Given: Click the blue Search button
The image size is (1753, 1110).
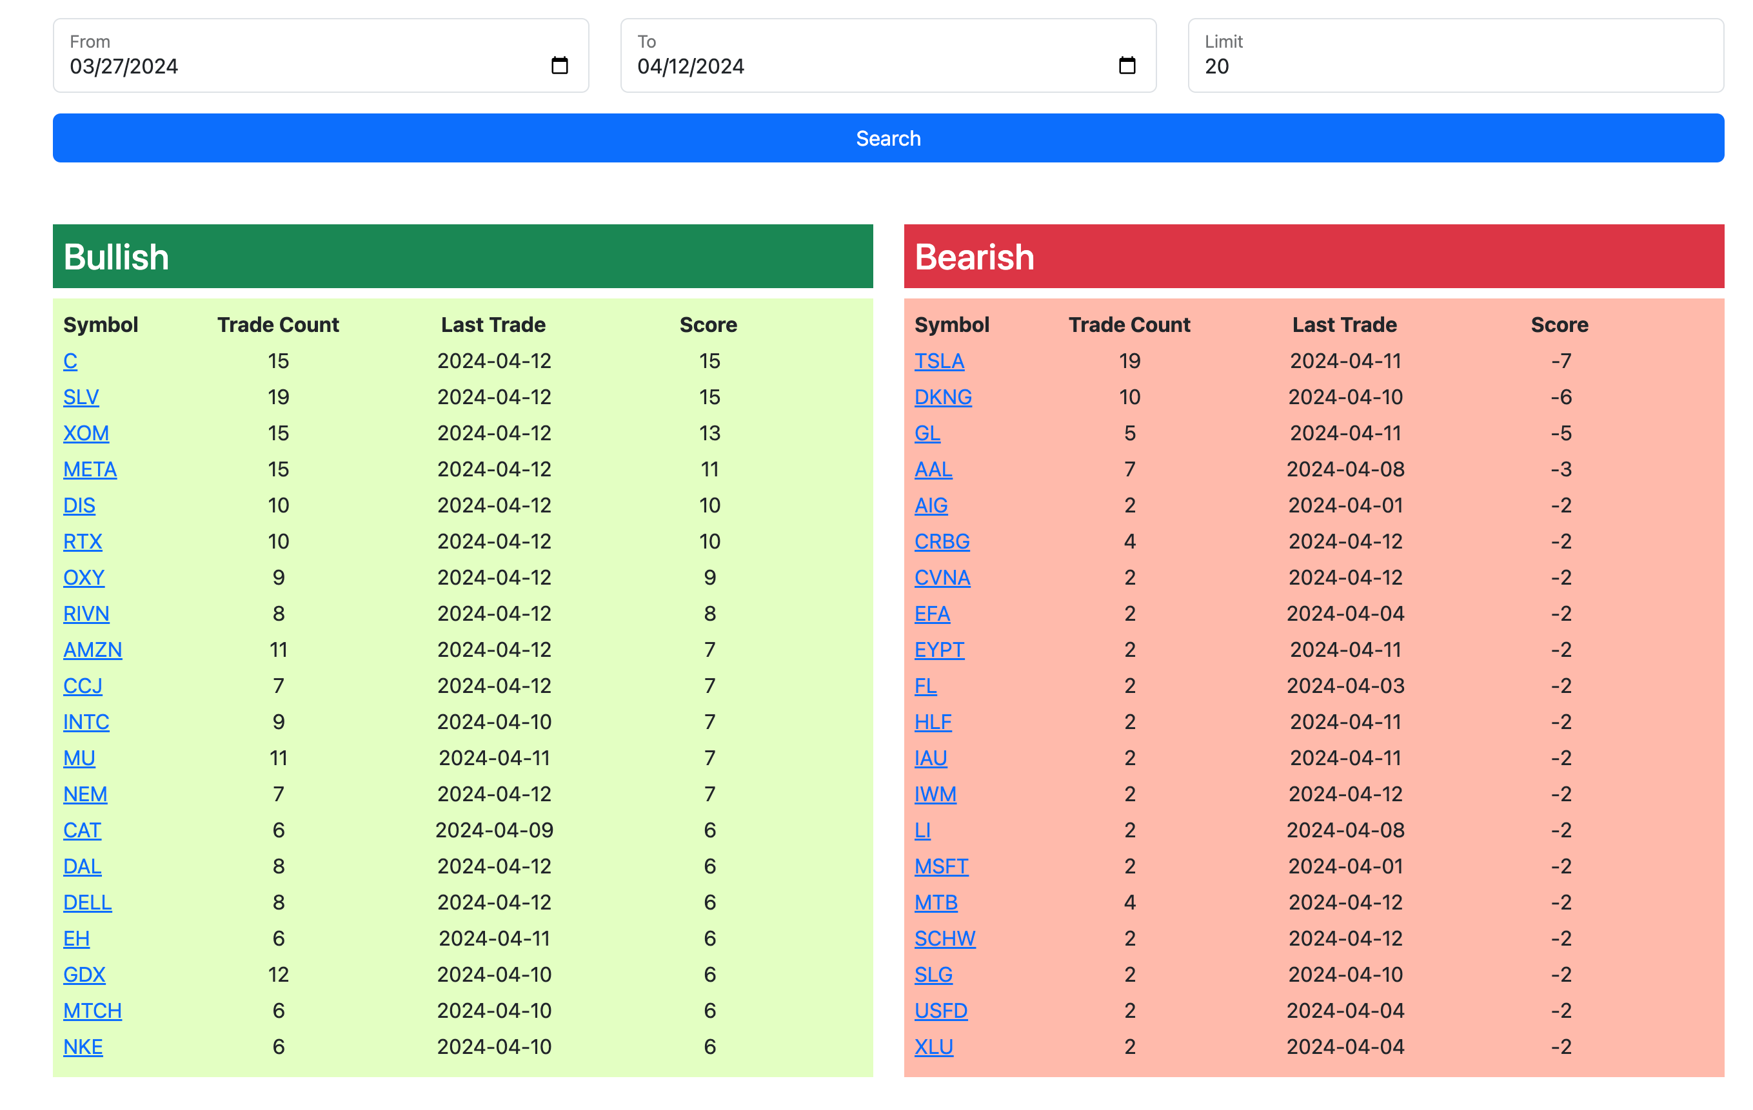Looking at the screenshot, I should click(x=888, y=138).
